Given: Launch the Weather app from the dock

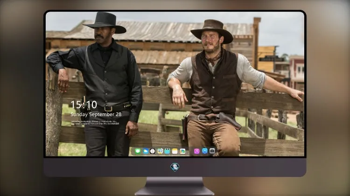Looking at the screenshot, I should click(x=145, y=151).
